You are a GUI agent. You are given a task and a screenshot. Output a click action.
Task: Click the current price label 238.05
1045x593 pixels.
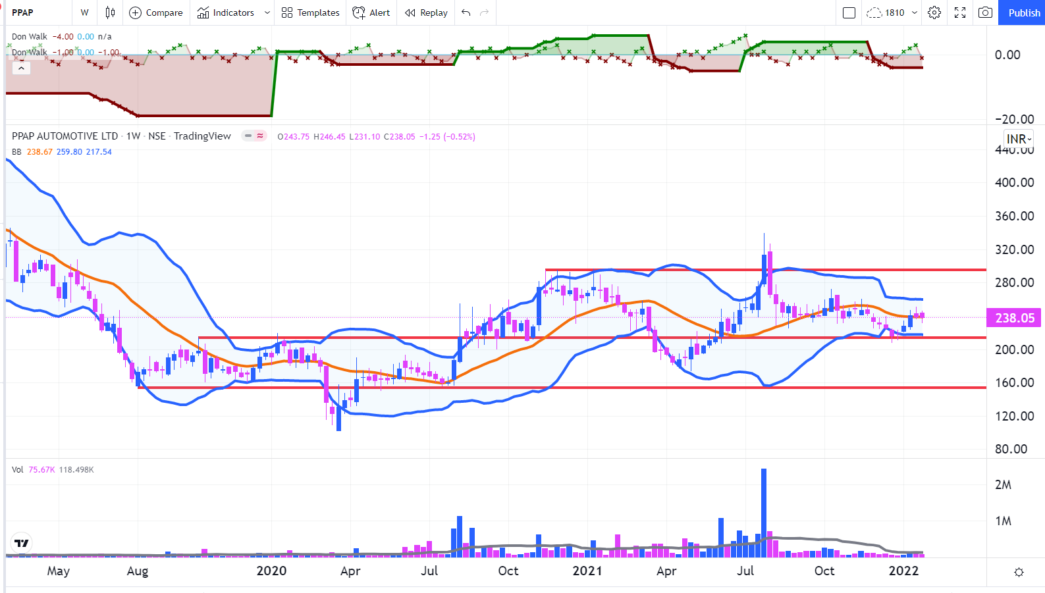[1015, 318]
